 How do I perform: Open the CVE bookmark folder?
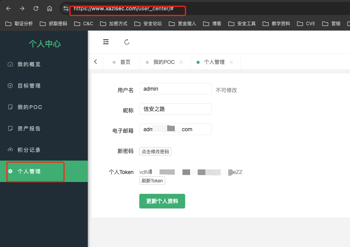tap(306, 24)
